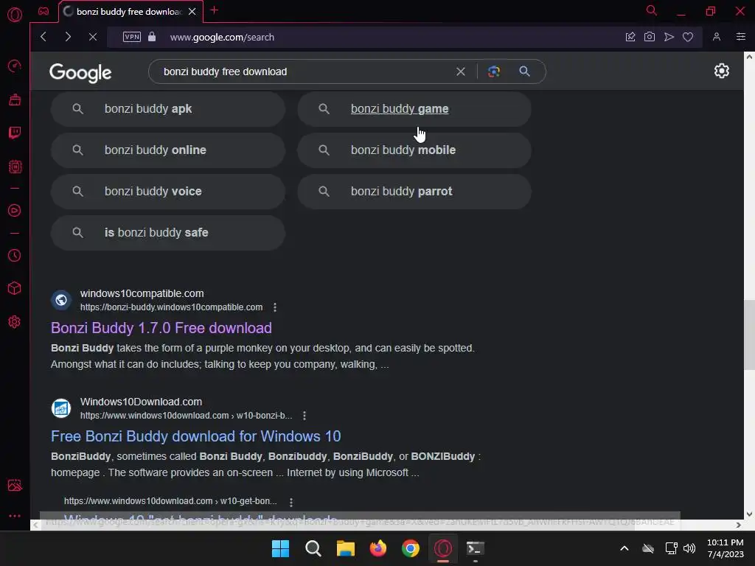The width and height of the screenshot is (755, 566).
Task: Open Extensions cube icon in sidebar
Action: tap(15, 288)
